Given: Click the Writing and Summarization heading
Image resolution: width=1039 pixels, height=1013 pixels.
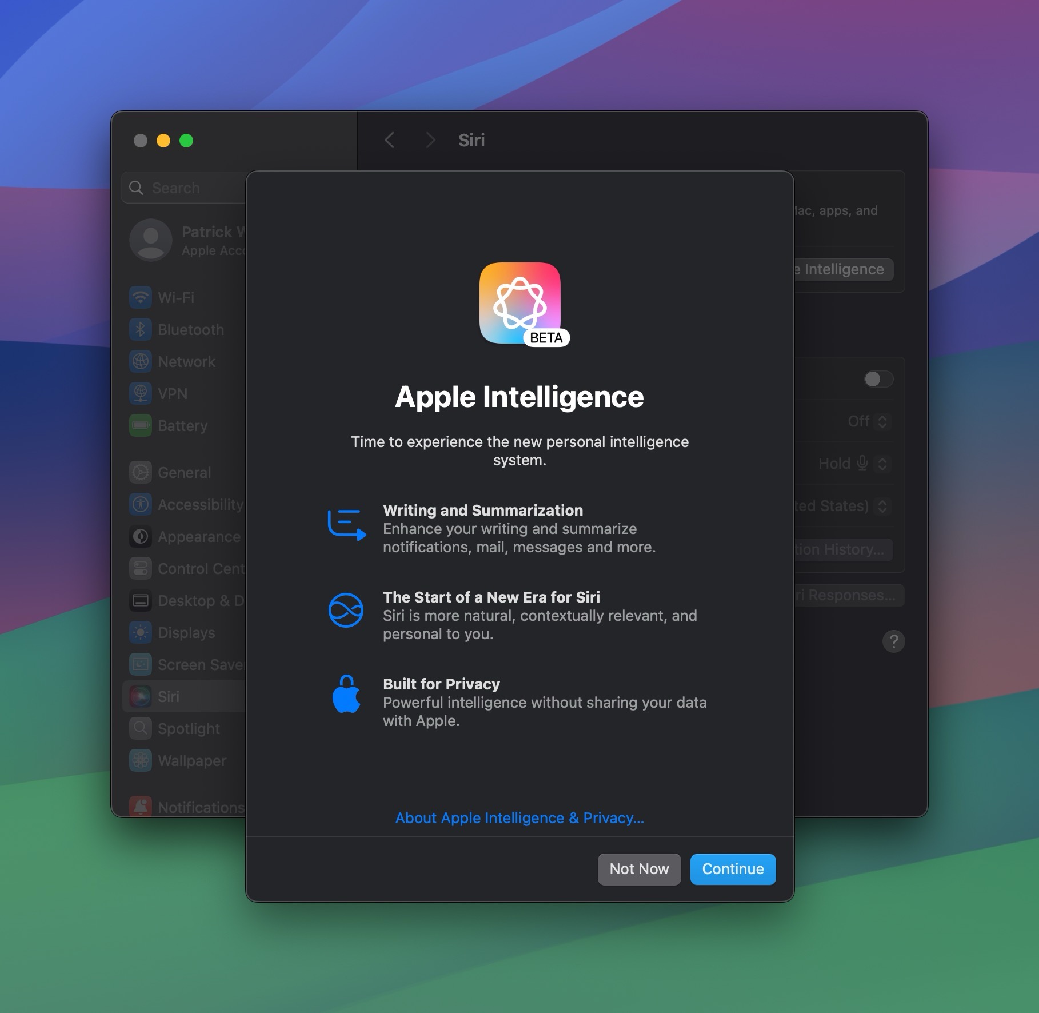Looking at the screenshot, I should 483,510.
